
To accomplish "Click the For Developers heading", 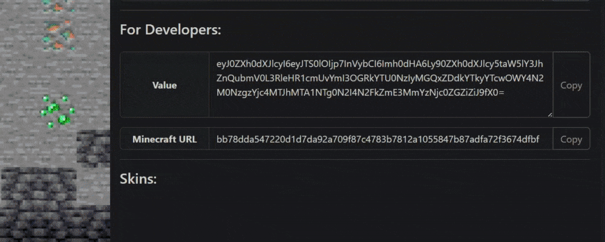I will 171,30.
